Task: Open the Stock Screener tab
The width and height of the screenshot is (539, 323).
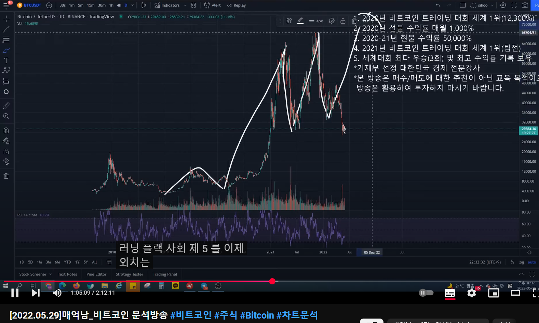Action: [33, 274]
